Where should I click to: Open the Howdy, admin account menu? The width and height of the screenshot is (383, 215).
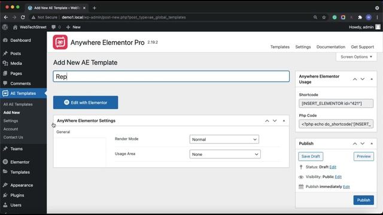(x=364, y=27)
